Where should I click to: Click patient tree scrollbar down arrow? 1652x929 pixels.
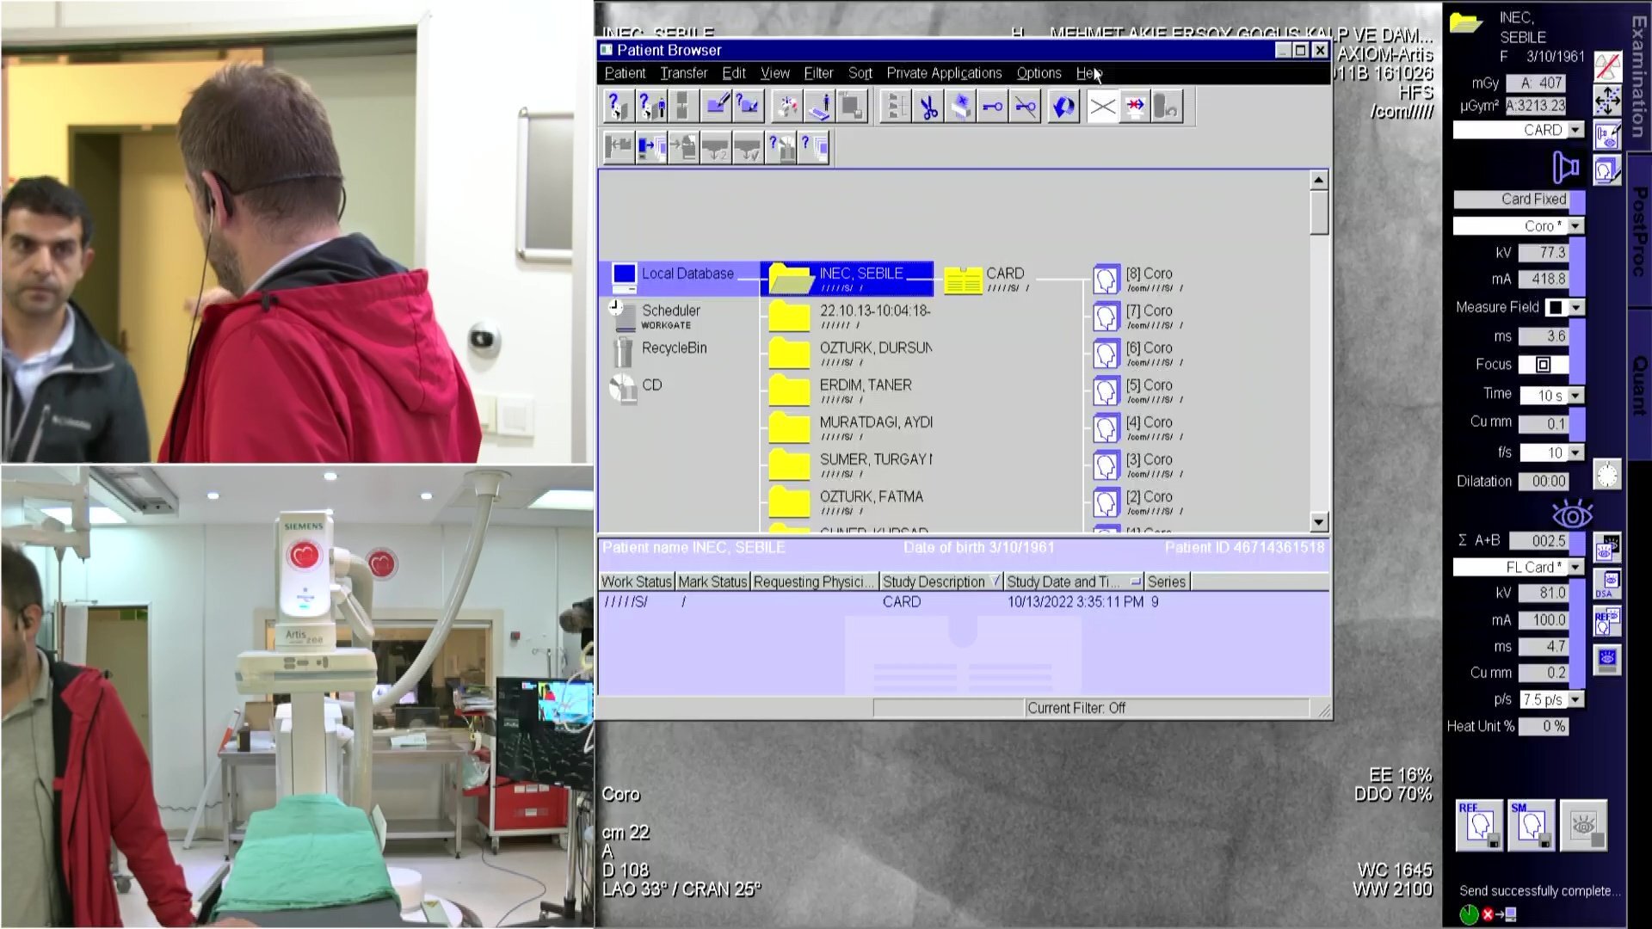(x=1319, y=521)
